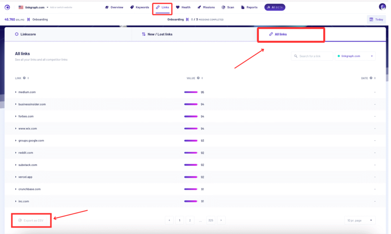Screen dimensions: 391x234
Task: Sort the table by DATE column arrows
Action: pyautogui.click(x=375, y=78)
